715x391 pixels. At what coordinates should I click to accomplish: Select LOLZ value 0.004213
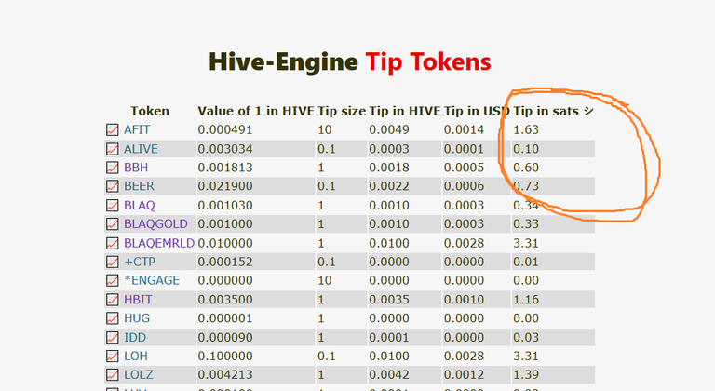[224, 374]
